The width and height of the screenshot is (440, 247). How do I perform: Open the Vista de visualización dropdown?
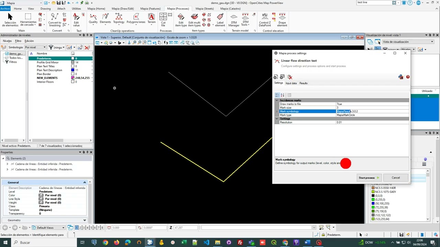408,42
